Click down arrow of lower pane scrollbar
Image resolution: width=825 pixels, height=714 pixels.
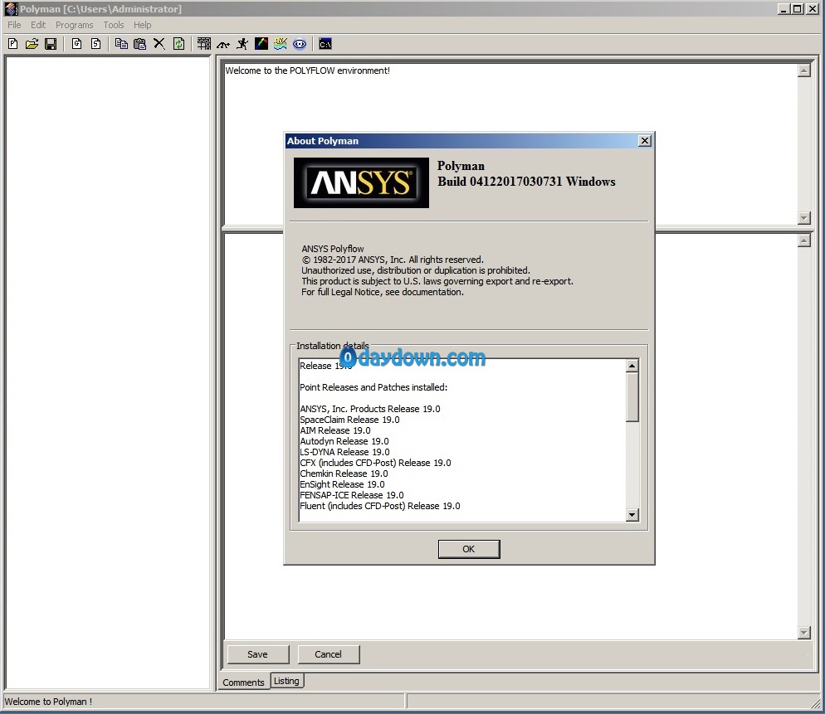coord(803,633)
